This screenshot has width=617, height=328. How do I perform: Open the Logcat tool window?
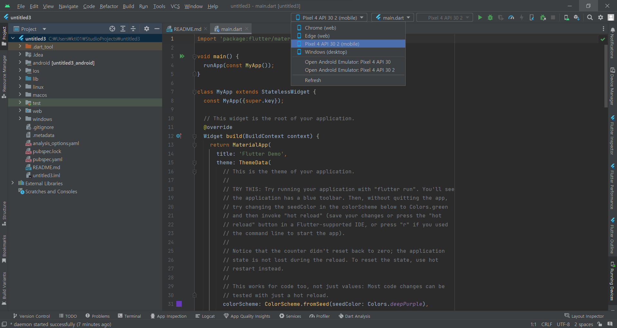coord(205,316)
